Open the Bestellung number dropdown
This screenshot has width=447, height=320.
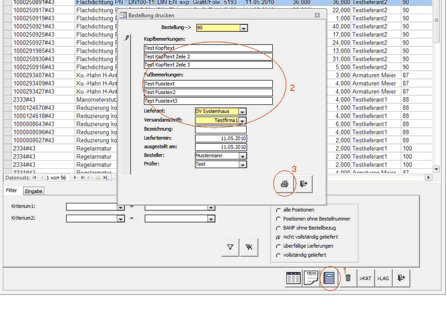pos(243,28)
